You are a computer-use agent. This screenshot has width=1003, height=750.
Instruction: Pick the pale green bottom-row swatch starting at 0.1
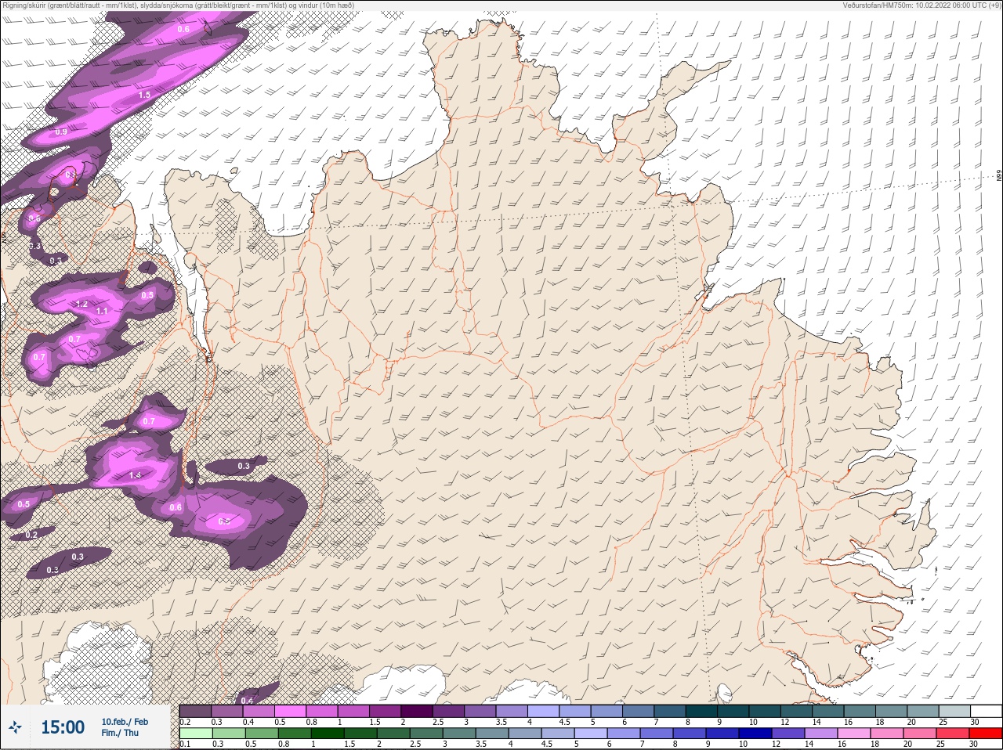[x=195, y=734]
